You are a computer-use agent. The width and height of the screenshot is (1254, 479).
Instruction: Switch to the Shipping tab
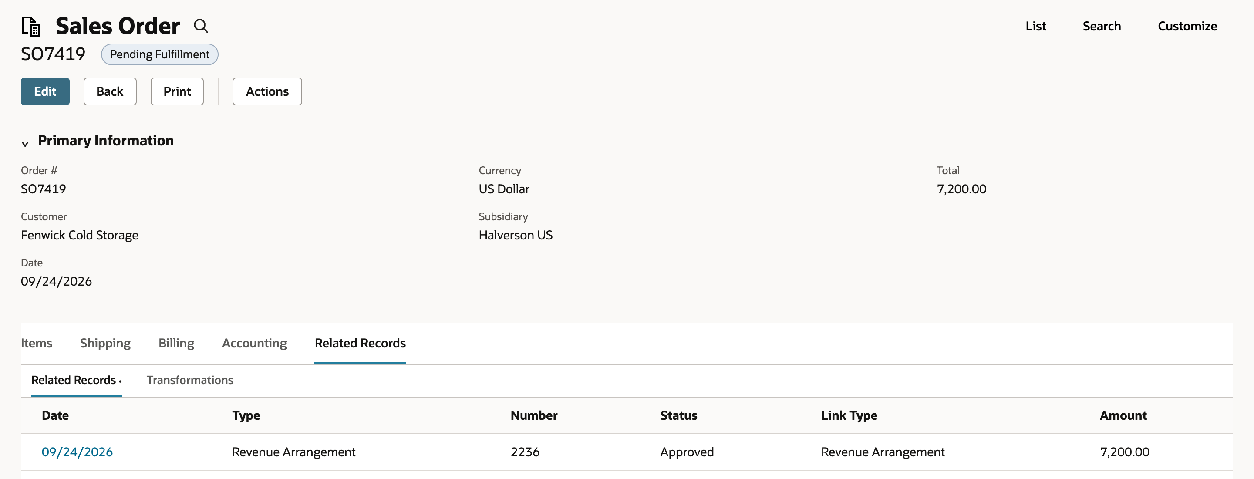(x=105, y=343)
